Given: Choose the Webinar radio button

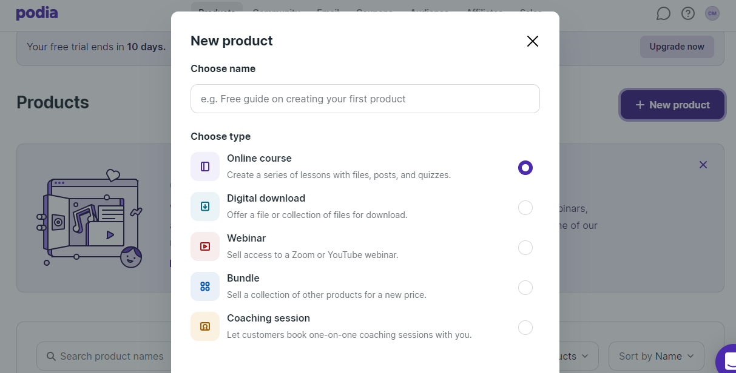Looking at the screenshot, I should 525,248.
